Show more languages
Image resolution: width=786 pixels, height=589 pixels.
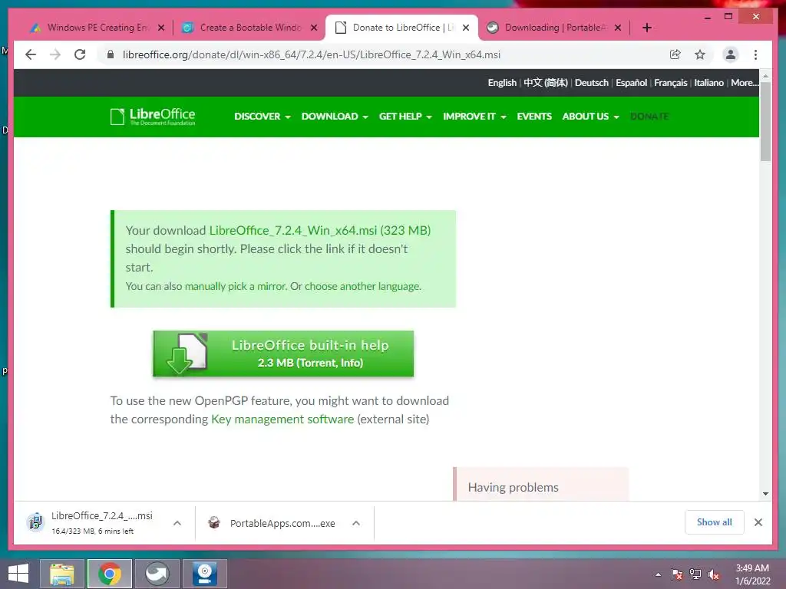click(x=745, y=83)
